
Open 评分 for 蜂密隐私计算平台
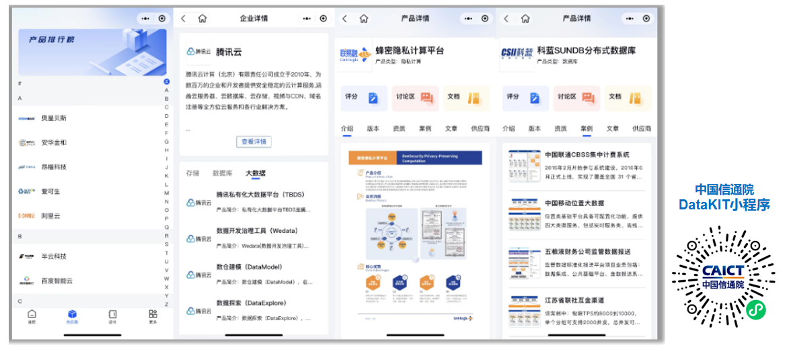pos(364,97)
